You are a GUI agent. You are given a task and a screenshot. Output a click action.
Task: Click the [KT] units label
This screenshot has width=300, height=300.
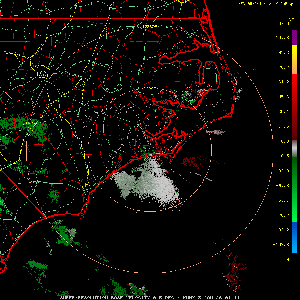tap(285, 23)
